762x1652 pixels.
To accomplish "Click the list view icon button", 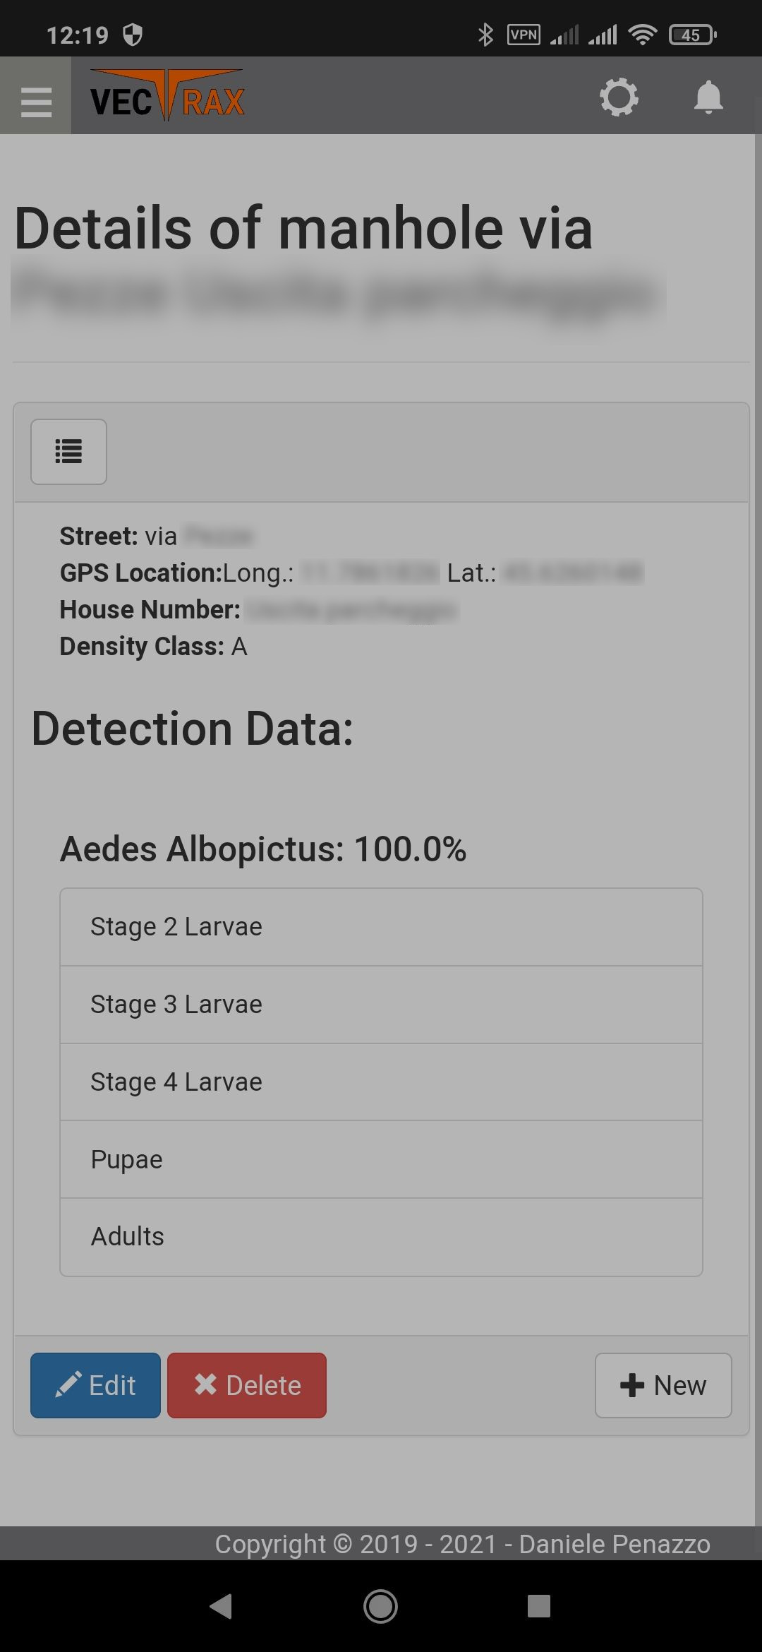I will 68,452.
